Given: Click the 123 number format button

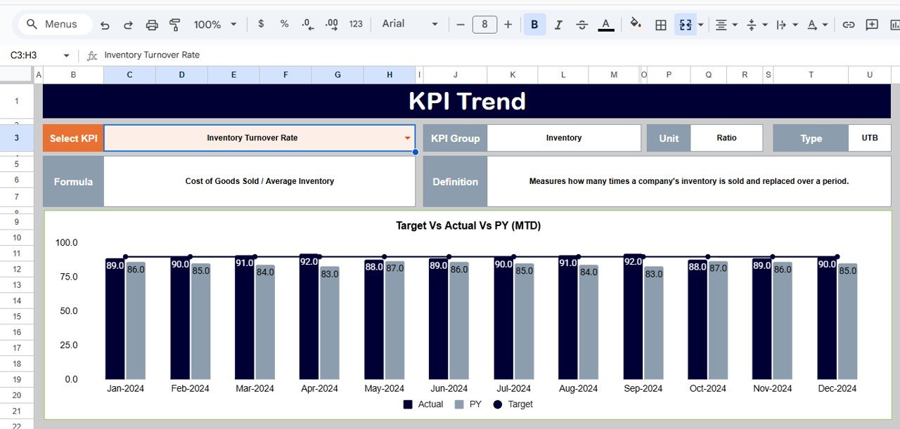Looking at the screenshot, I should pos(355,24).
